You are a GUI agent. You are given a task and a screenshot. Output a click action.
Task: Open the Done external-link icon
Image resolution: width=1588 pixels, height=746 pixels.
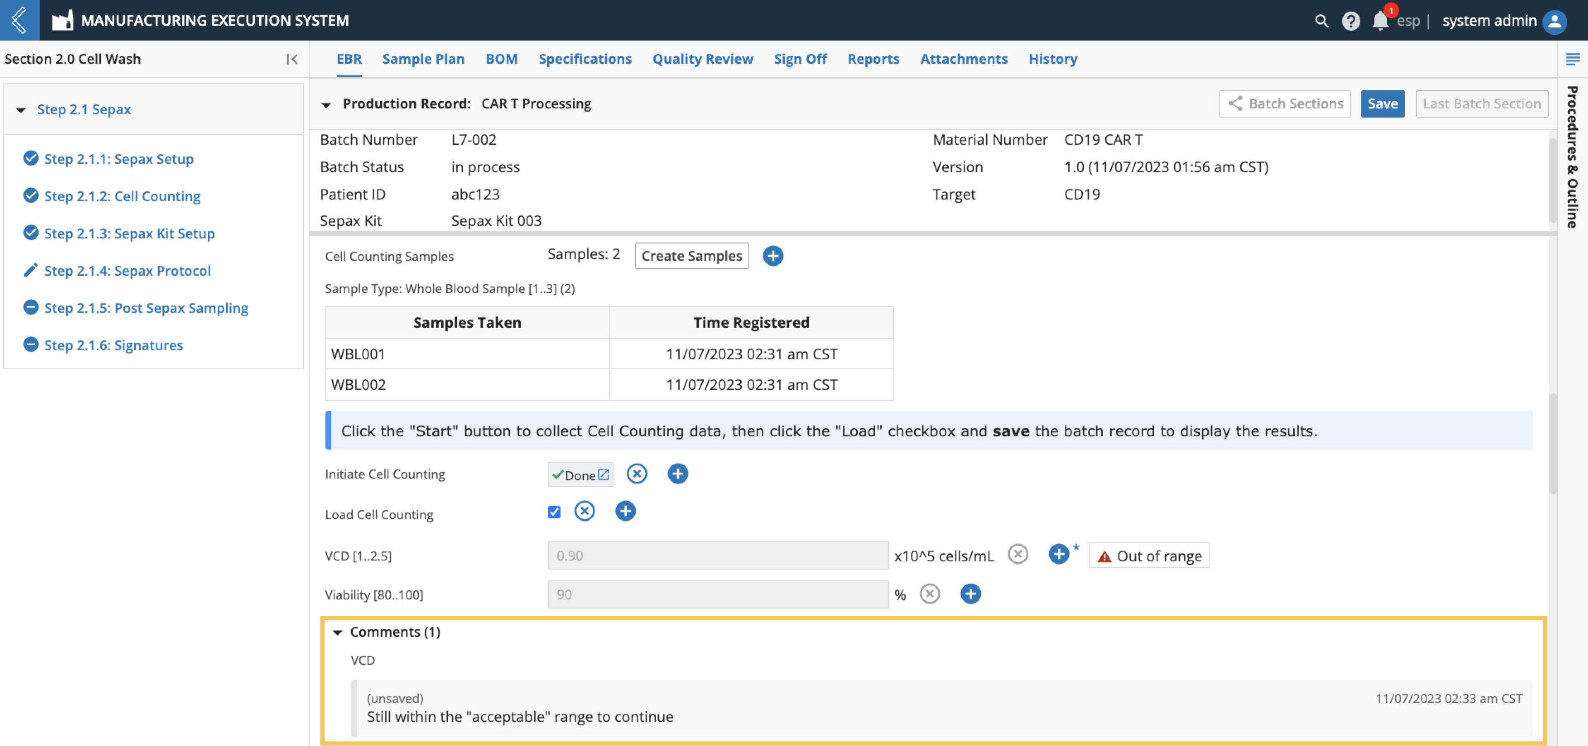pyautogui.click(x=604, y=474)
